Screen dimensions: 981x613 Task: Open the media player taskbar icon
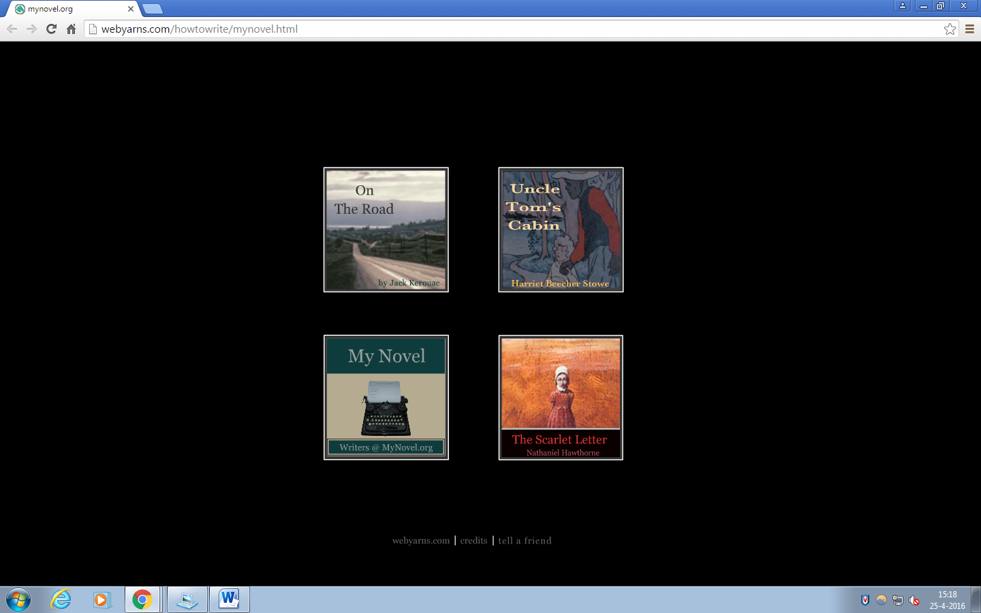102,599
